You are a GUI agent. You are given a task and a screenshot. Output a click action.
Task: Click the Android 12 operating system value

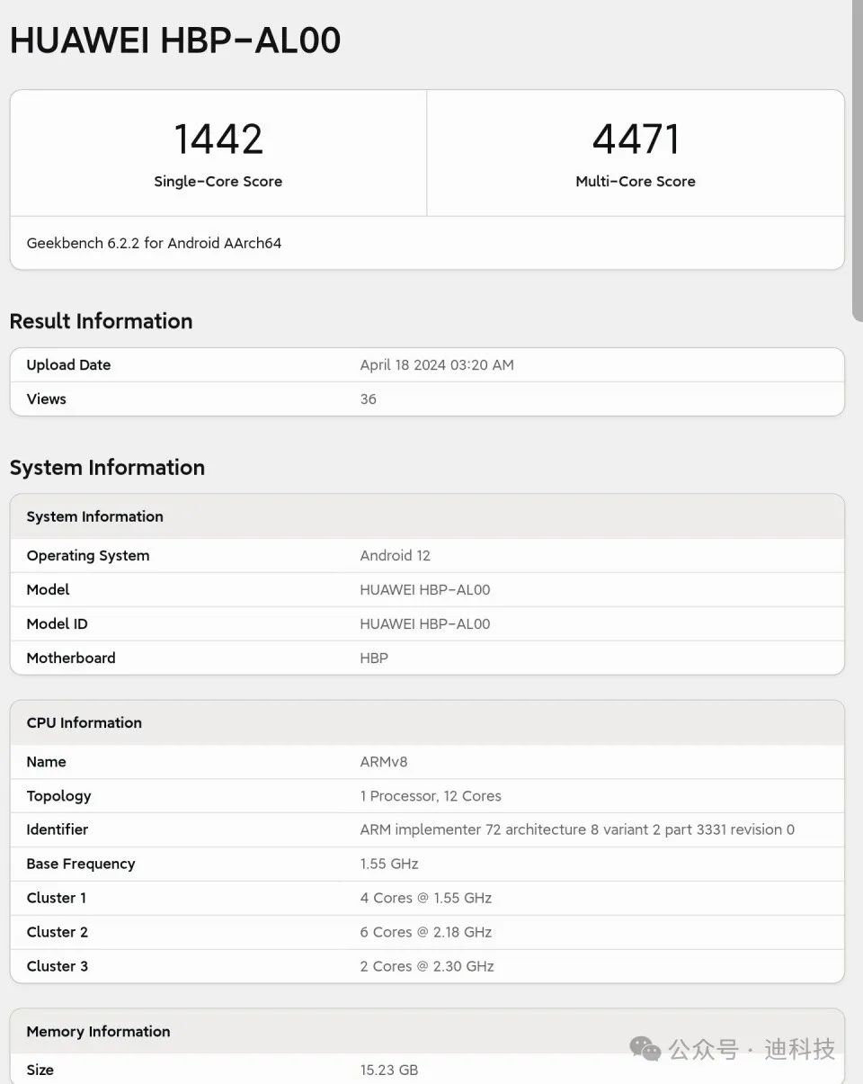(396, 556)
